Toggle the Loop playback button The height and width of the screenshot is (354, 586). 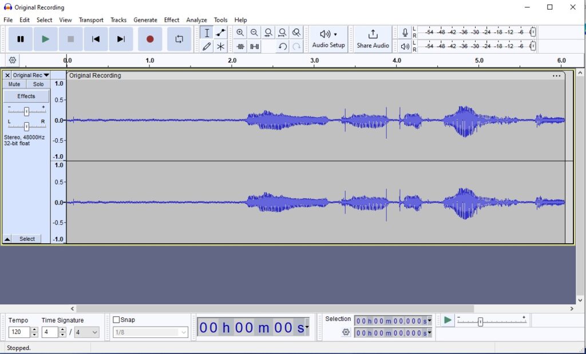click(x=179, y=39)
